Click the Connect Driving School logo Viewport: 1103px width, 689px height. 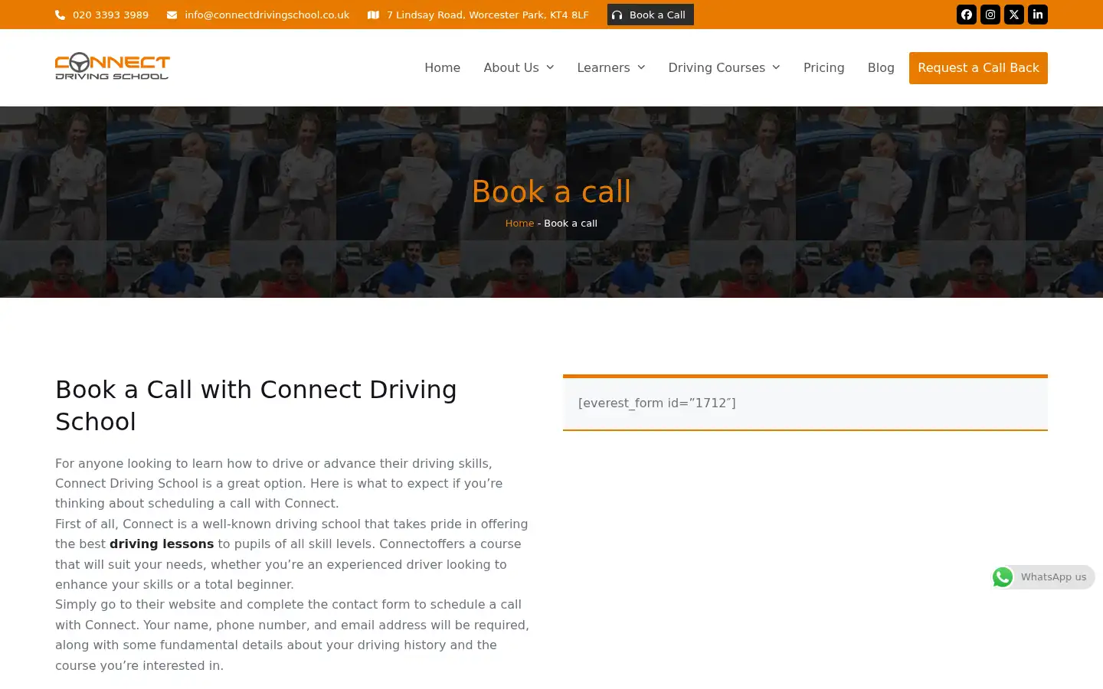coord(113,67)
